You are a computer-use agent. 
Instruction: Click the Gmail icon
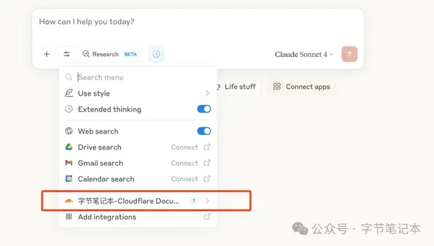[69, 163]
